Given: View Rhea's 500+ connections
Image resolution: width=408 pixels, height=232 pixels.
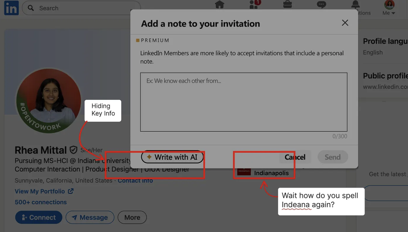Looking at the screenshot, I should (x=41, y=202).
